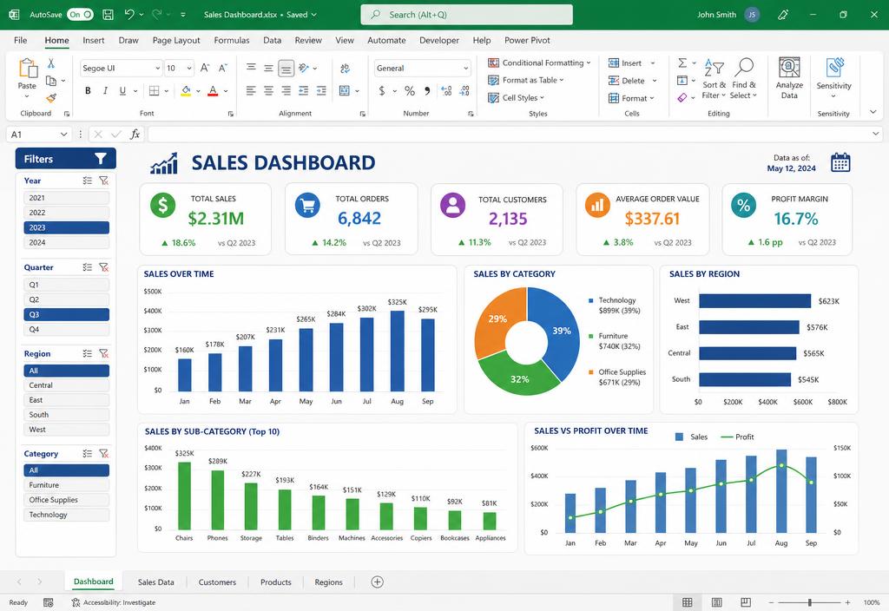Screen dimensions: 889x611
Task: Switch to the Formulas ribbon tab
Action: pyautogui.click(x=231, y=40)
